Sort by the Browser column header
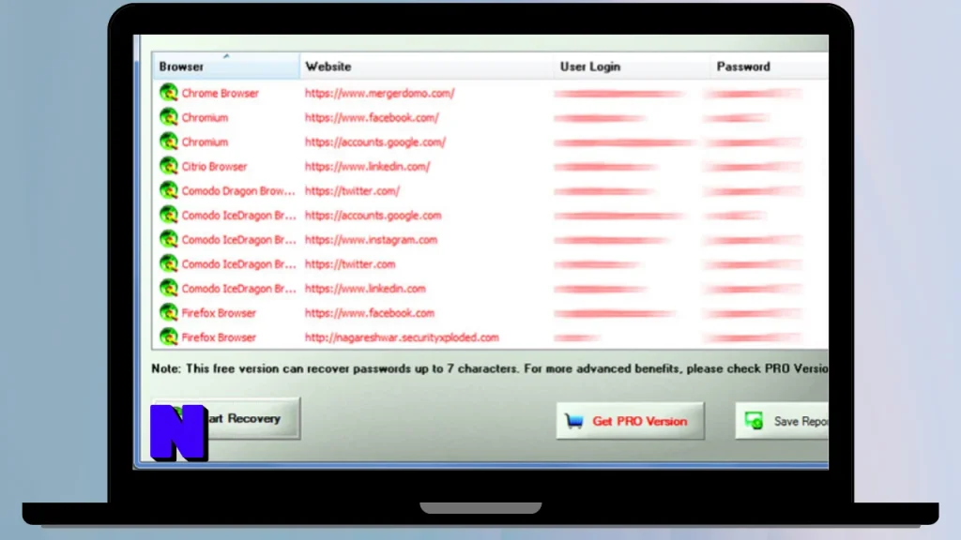This screenshot has width=961, height=540. [x=226, y=67]
